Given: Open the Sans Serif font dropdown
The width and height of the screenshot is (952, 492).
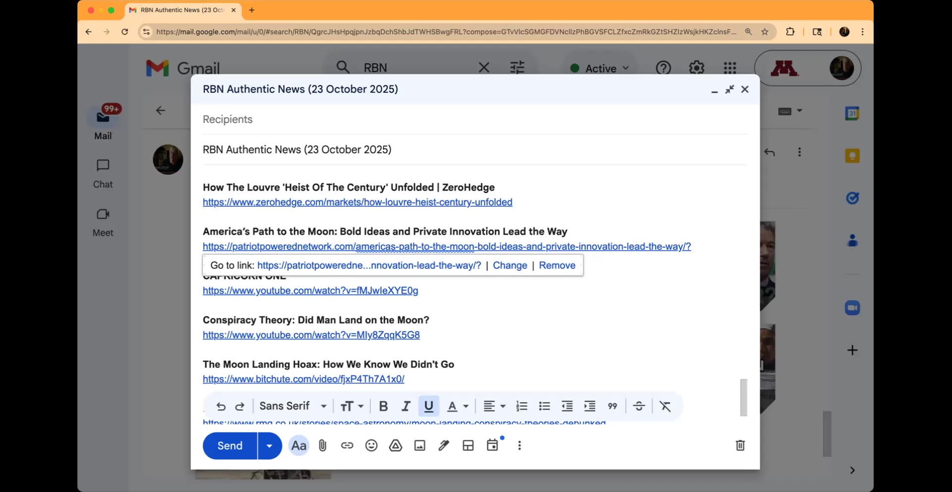Looking at the screenshot, I should [x=293, y=406].
